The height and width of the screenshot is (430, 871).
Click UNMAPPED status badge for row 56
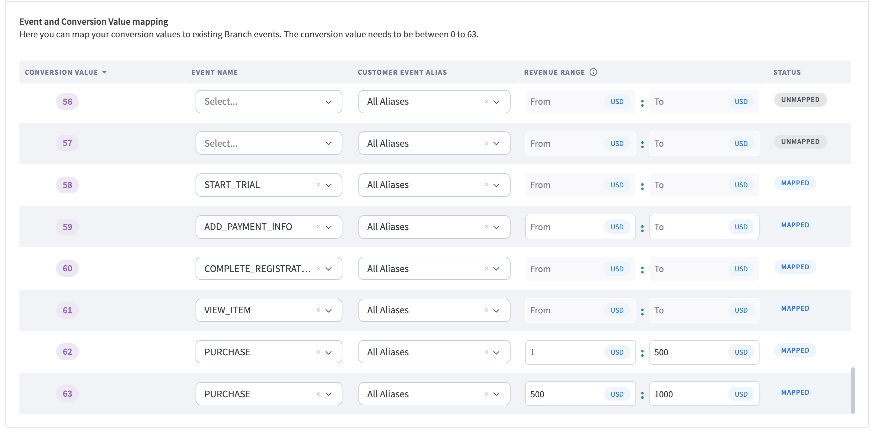[x=800, y=100]
